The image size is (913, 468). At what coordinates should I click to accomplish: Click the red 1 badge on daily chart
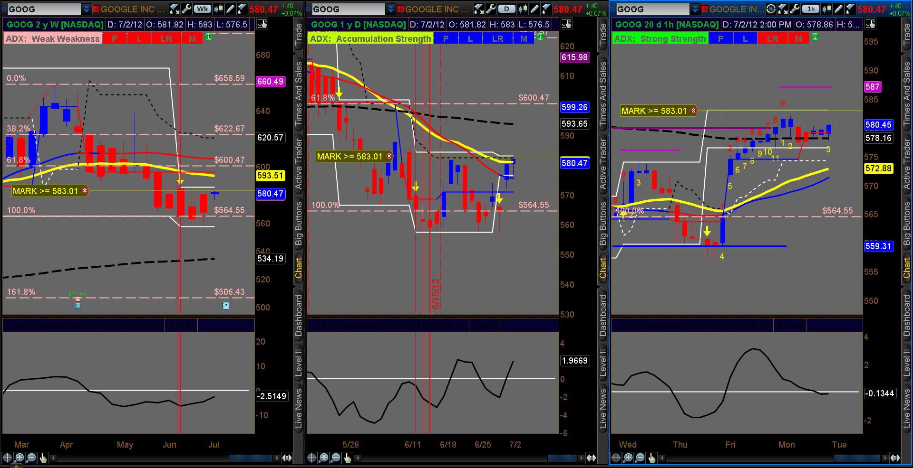click(400, 9)
